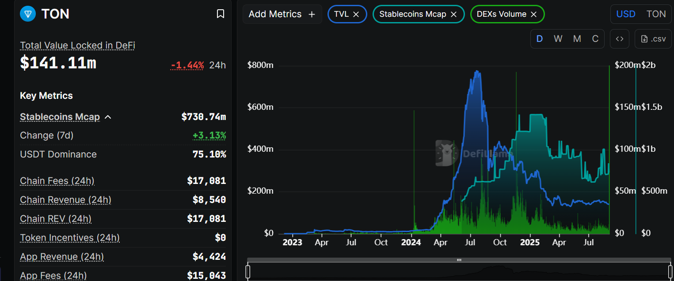Select cumulative (C) interval
This screenshot has width=674, height=281.
(x=595, y=39)
